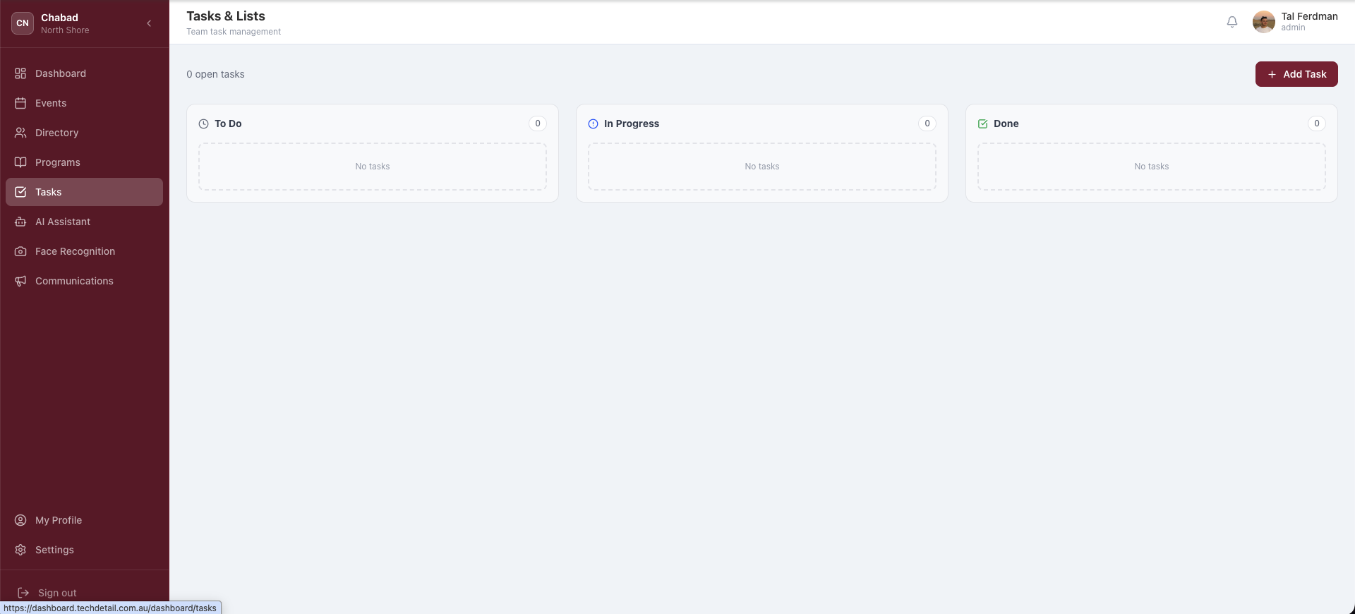Viewport: 1355px width, 614px height.
Task: Click the Sign out arrow icon
Action: (x=23, y=593)
